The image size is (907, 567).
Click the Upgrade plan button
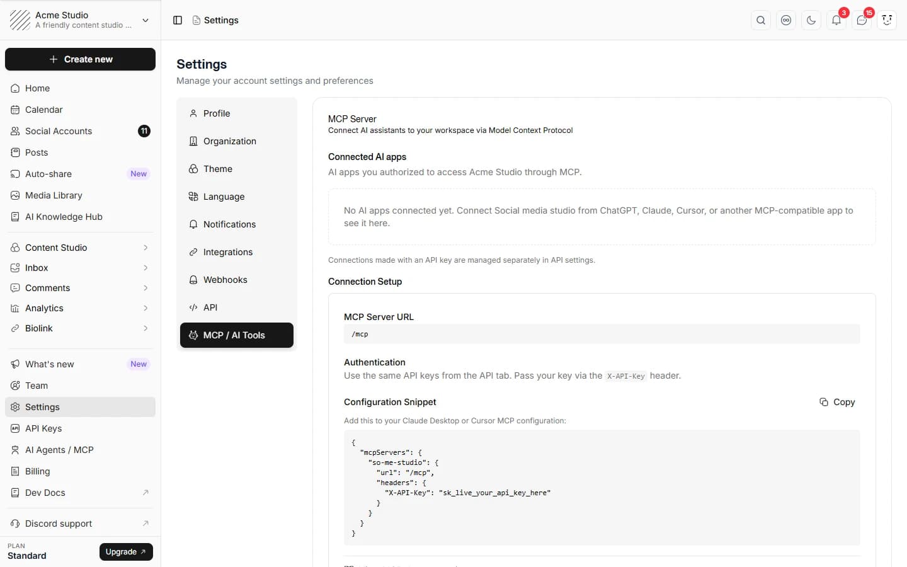click(x=126, y=552)
